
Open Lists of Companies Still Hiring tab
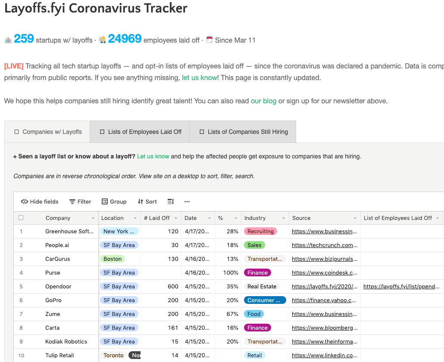(243, 132)
